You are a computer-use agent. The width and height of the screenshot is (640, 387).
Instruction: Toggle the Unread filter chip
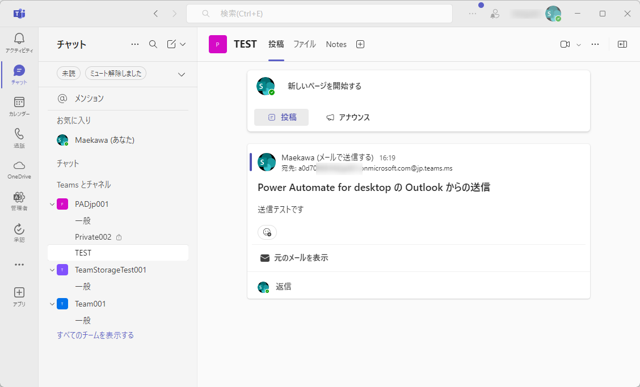click(69, 74)
